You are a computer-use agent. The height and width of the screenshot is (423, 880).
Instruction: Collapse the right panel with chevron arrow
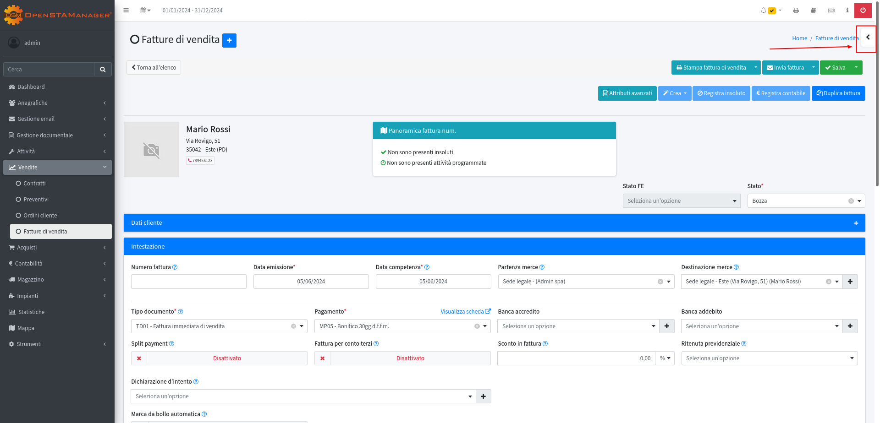[868, 38]
